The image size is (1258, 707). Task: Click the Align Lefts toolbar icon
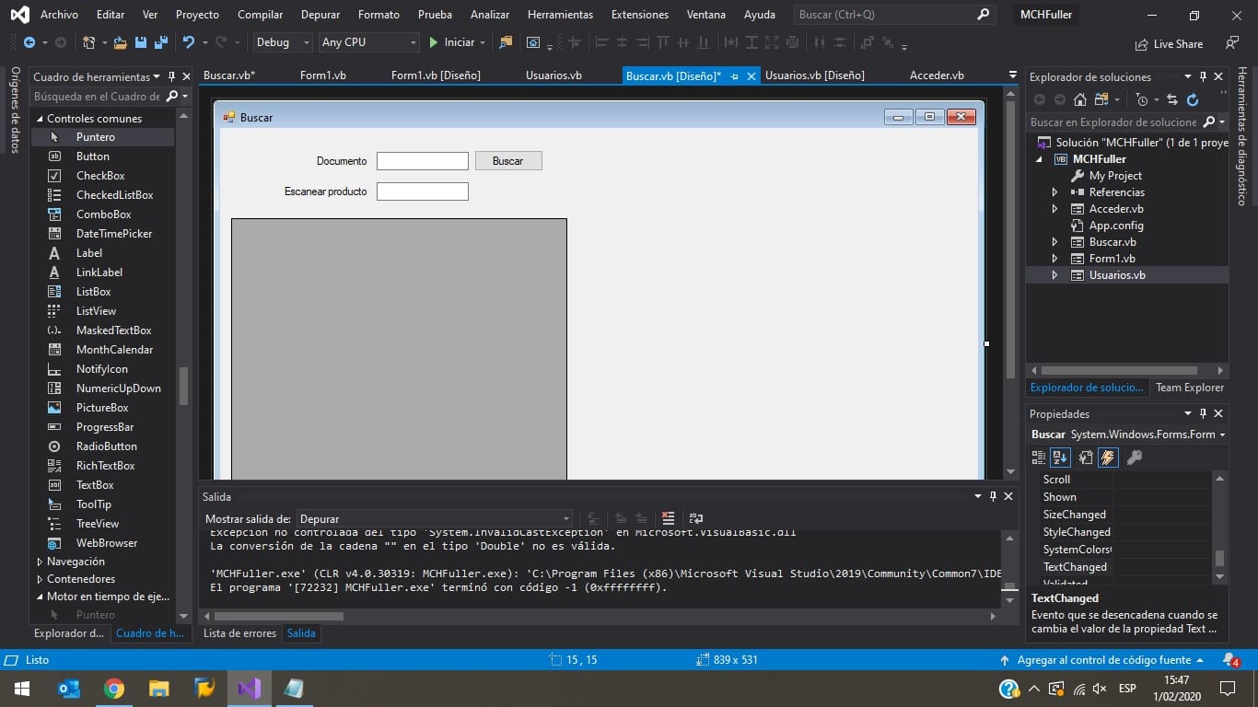603,42
